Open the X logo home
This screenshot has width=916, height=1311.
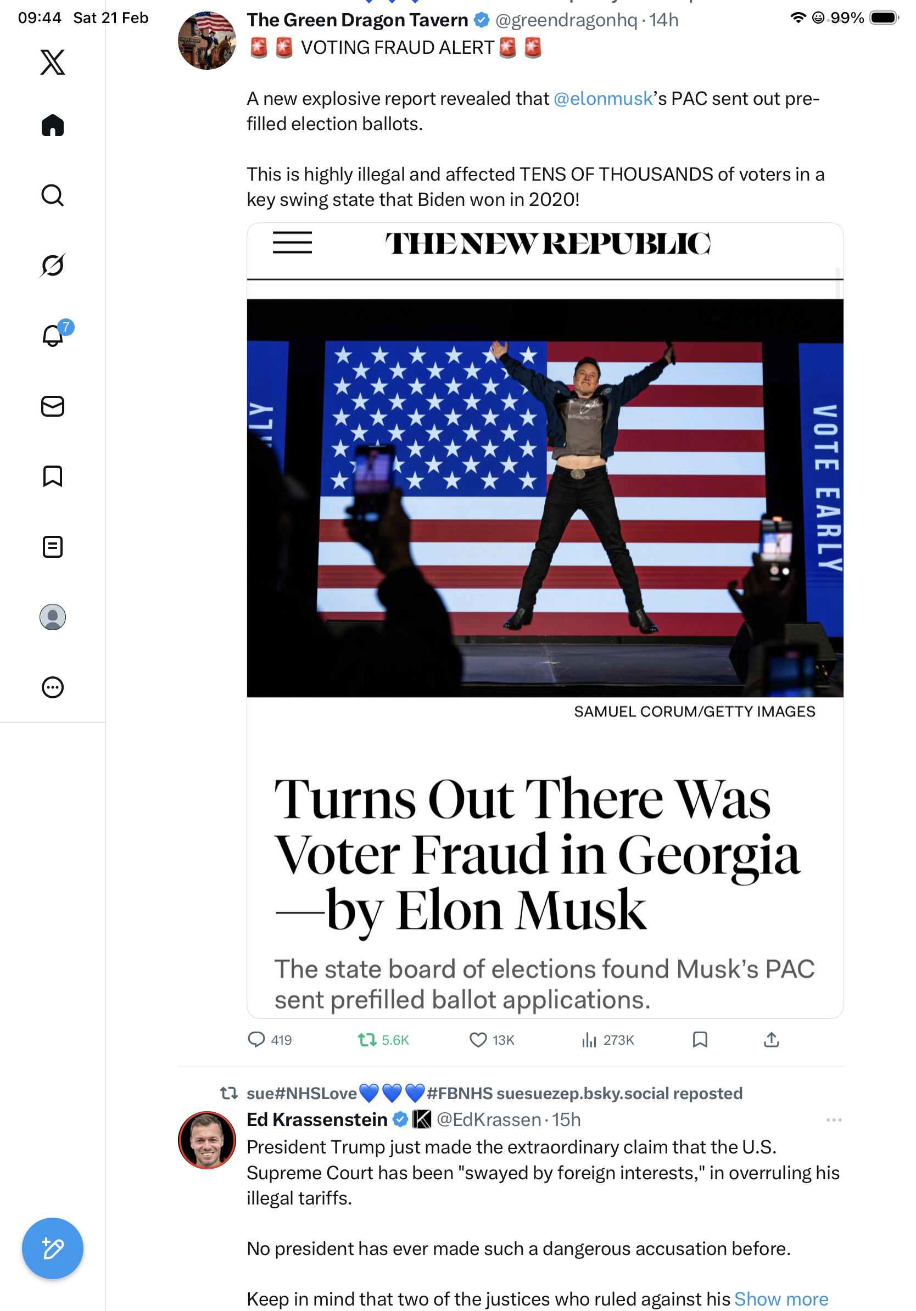tap(53, 62)
